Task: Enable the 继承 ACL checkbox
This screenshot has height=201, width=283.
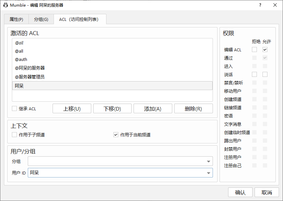Action: click(14, 109)
